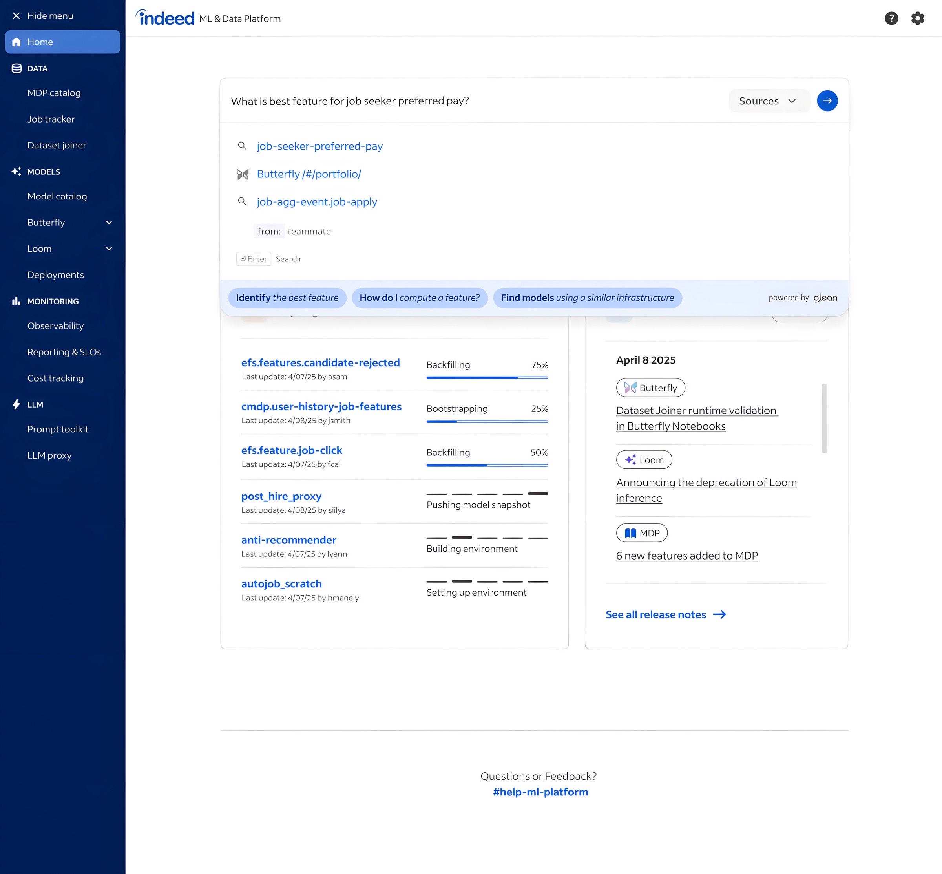Viewport: 942px width, 874px height.
Task: Open Deployments page
Action: [56, 275]
